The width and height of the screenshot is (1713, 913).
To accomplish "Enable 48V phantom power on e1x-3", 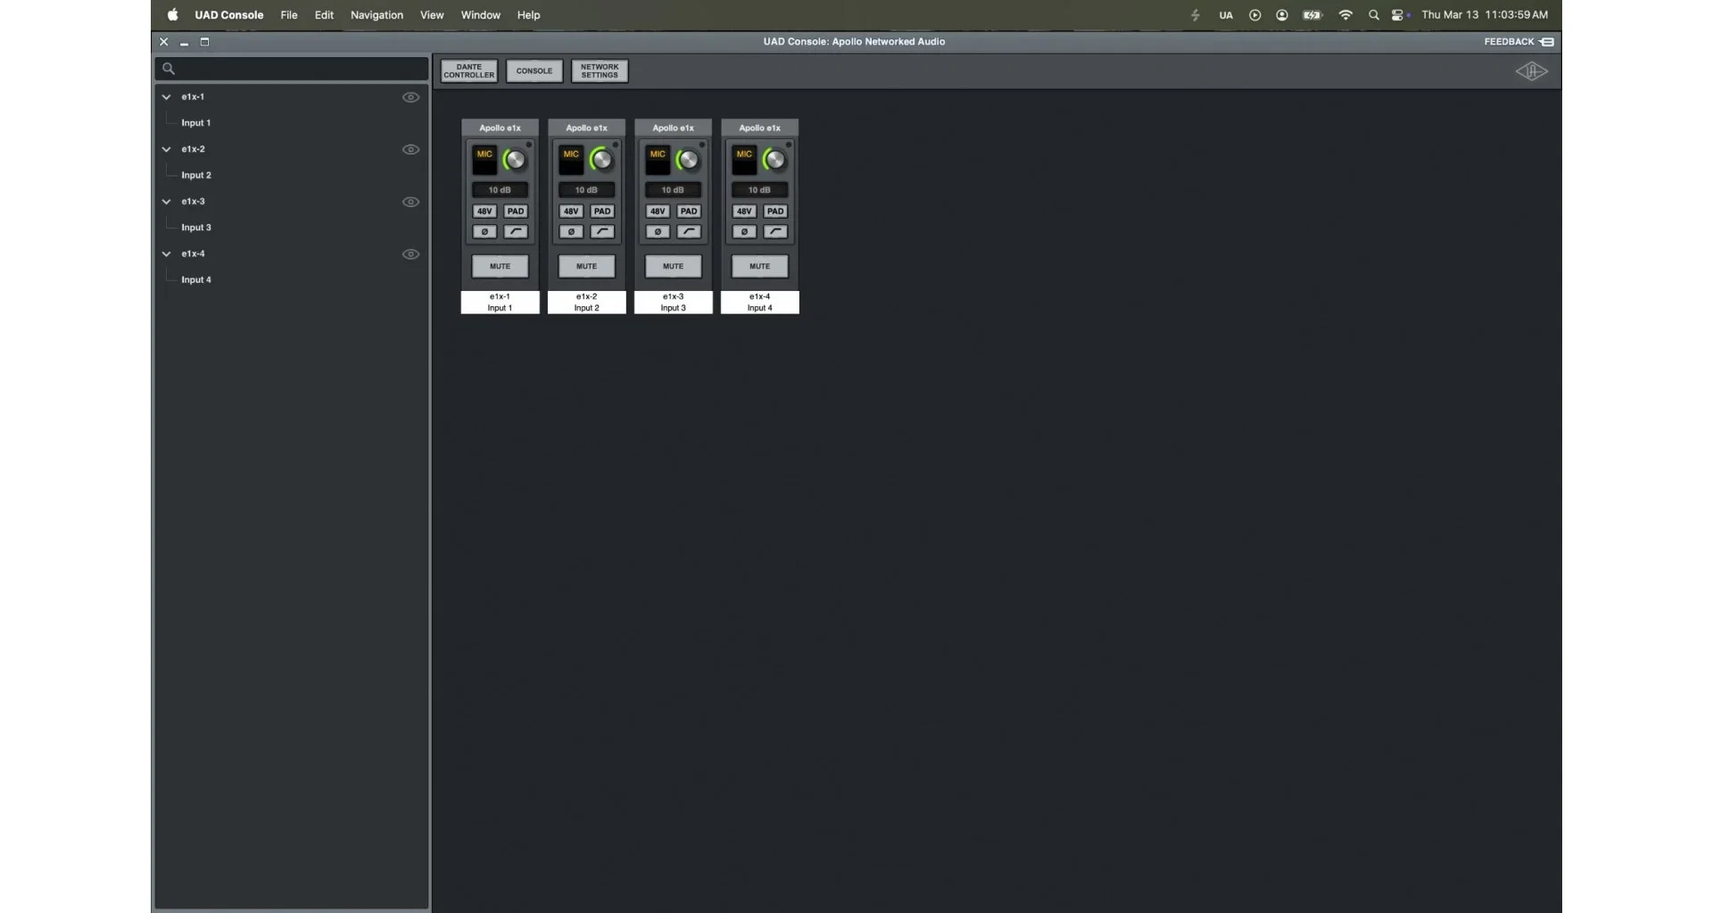I will [658, 212].
